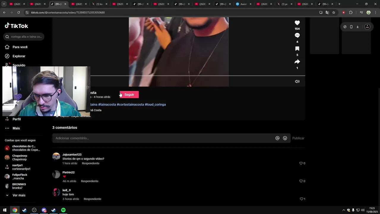Open Get Coins TikTok icon in top pill
380x214 pixels.
(x=345, y=27)
